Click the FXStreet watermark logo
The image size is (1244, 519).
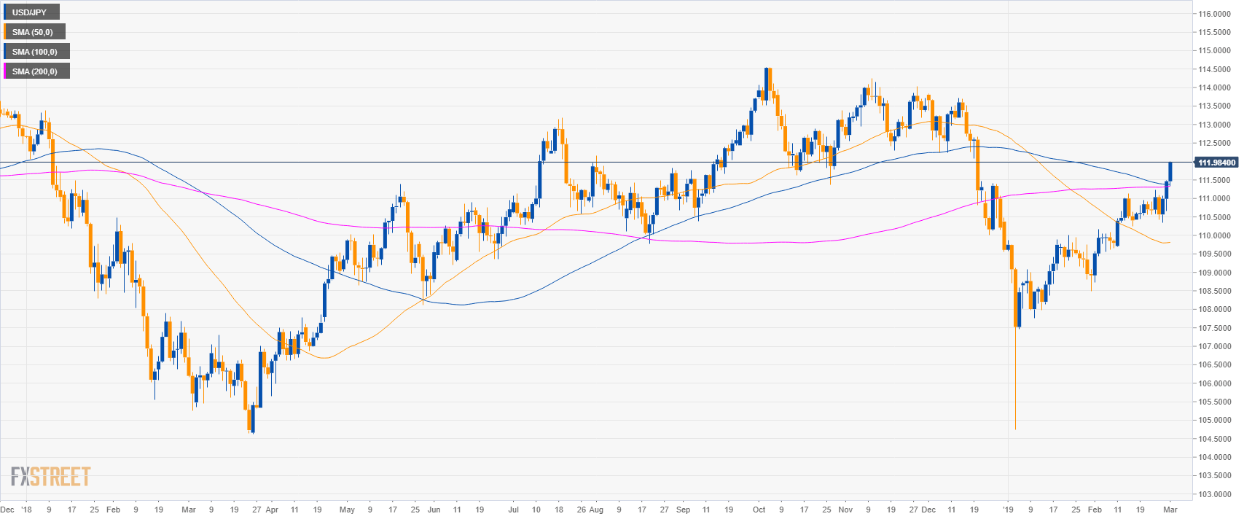pos(50,477)
